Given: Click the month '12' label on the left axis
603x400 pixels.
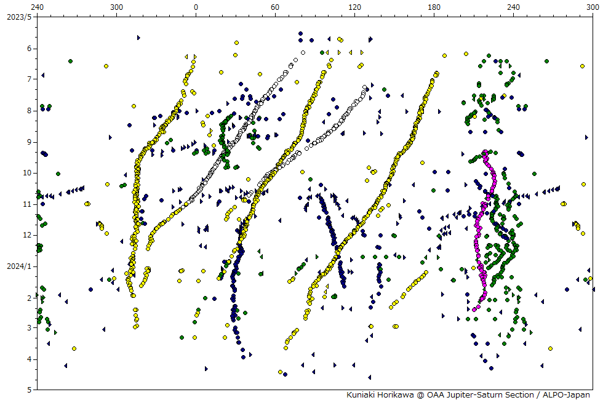Looking at the screenshot, I should click(x=27, y=235).
